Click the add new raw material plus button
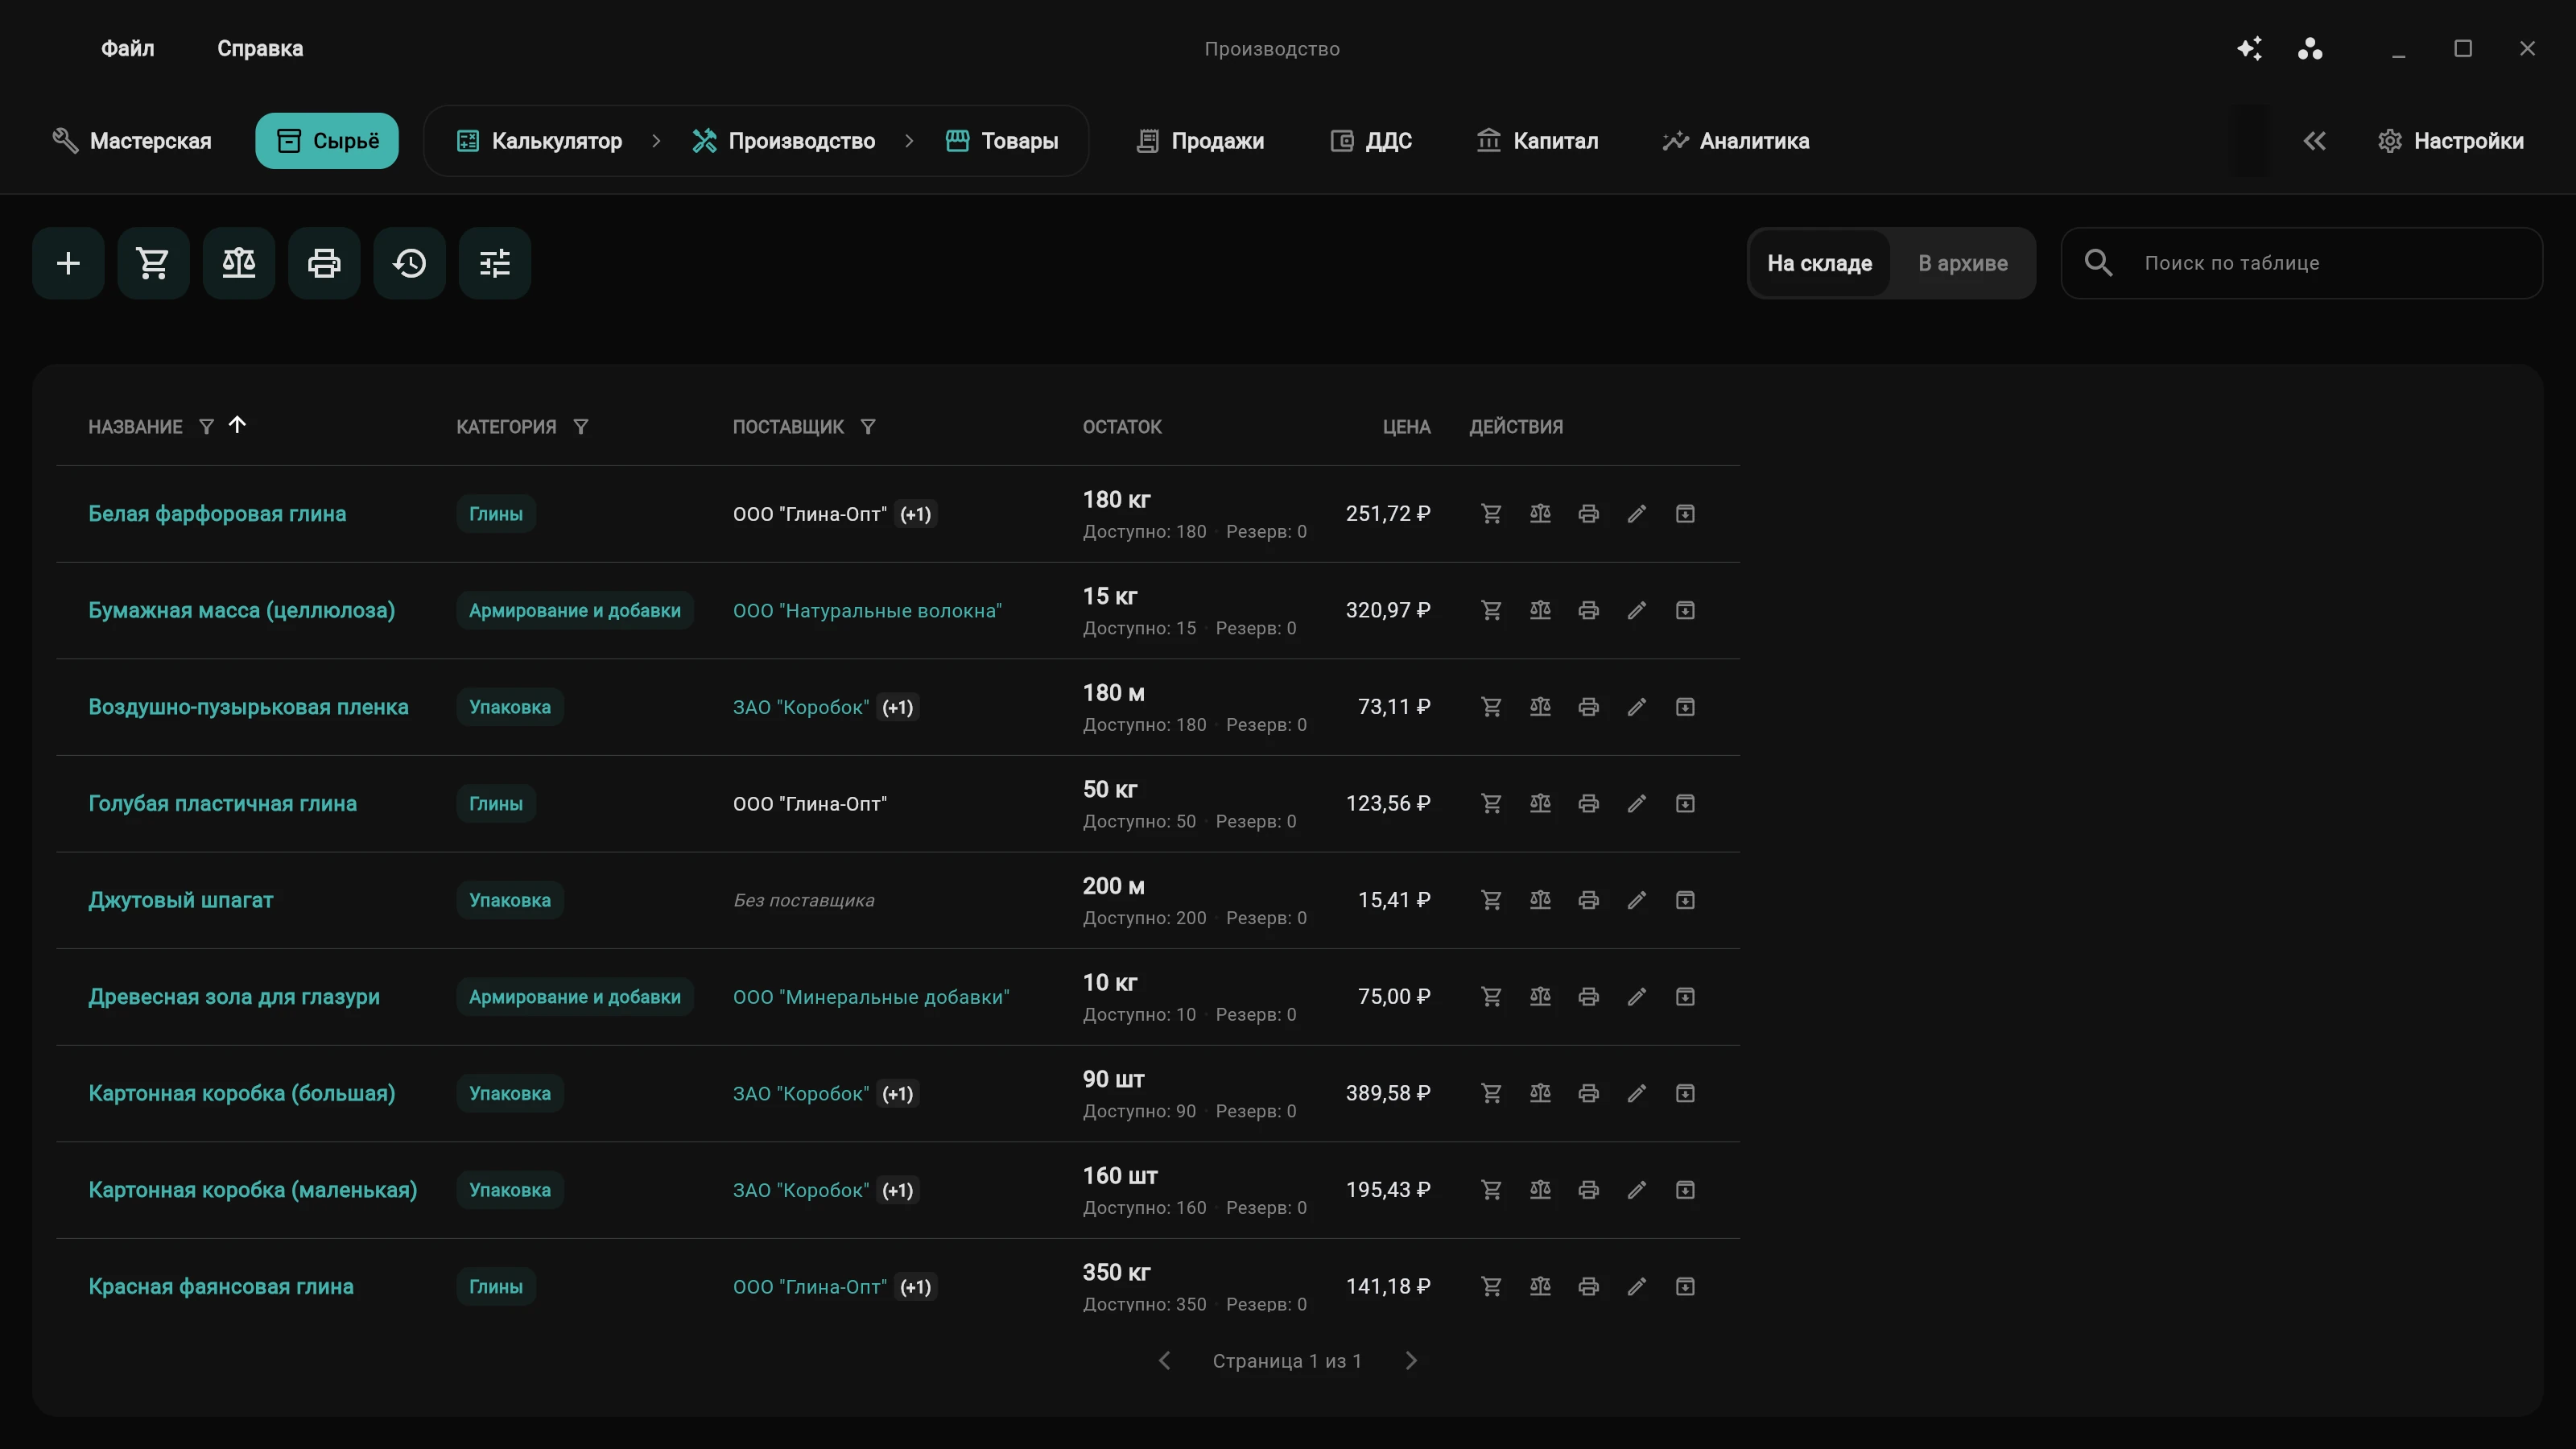The width and height of the screenshot is (2576, 1449). [x=68, y=263]
